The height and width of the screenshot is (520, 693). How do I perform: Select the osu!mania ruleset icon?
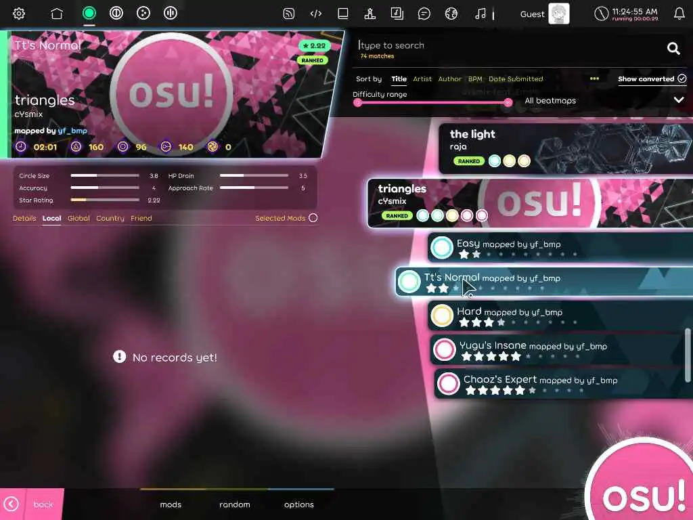[170, 14]
